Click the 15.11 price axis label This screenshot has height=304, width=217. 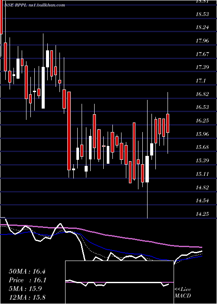pos(203,174)
